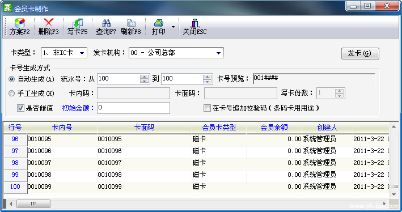Click the 初始金额 blue label
The height and width of the screenshot is (212, 402).
point(78,108)
